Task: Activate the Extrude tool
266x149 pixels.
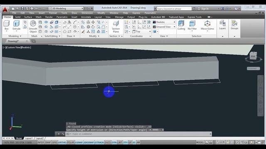Action: click(17, 25)
